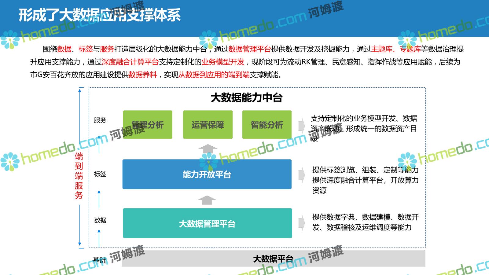
Task: Click the 服务 layer label
Action: click(x=100, y=120)
